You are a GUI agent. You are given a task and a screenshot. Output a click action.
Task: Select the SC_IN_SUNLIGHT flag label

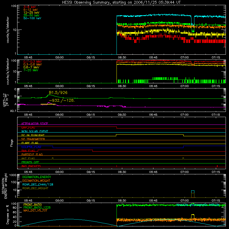coord(33,135)
